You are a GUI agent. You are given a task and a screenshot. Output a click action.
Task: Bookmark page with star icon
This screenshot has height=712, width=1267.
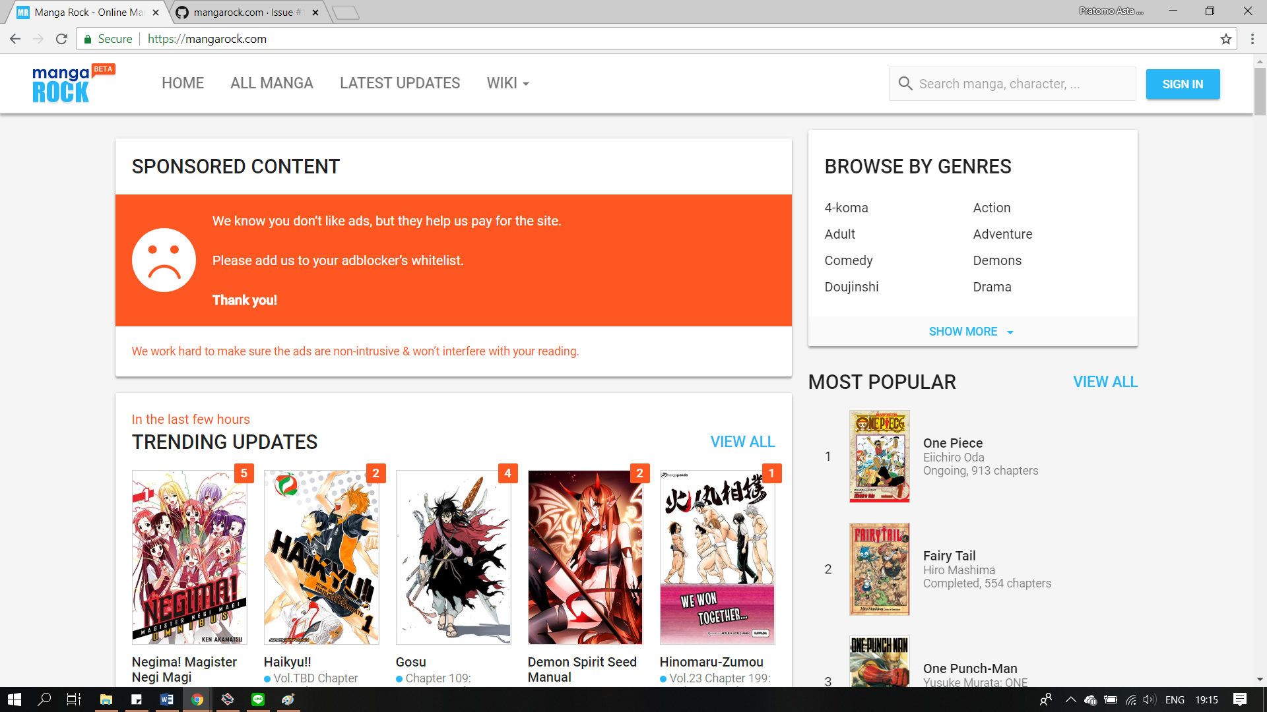[x=1225, y=39]
